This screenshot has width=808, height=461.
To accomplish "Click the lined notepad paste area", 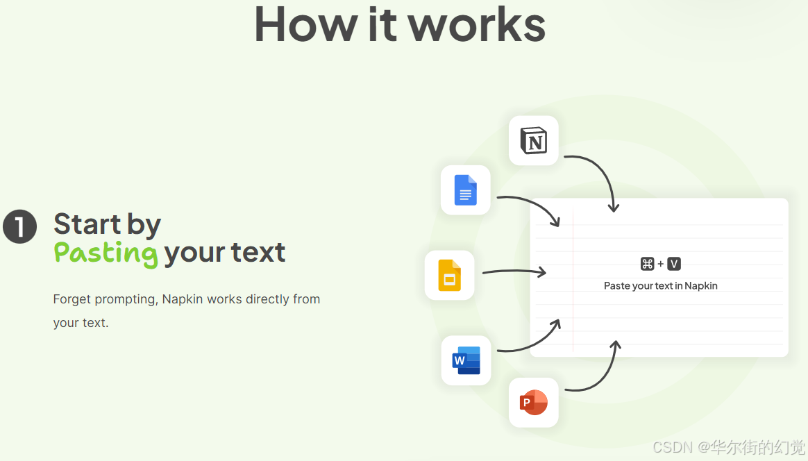I will [x=659, y=278].
